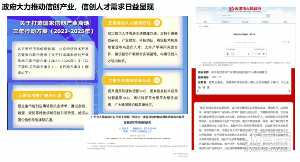Image resolution: width=300 pixels, height=162 pixels.
Task: Click the talent icon beside 五是信创人才倍增行动
Action: [157, 23]
